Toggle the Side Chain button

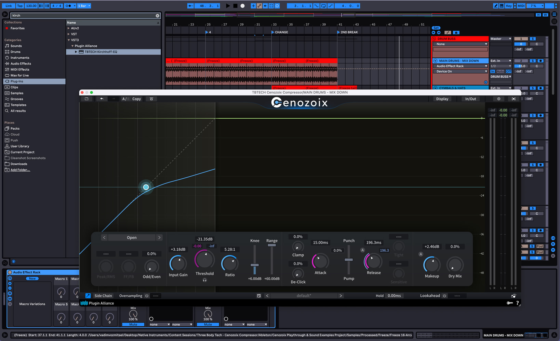(x=103, y=296)
